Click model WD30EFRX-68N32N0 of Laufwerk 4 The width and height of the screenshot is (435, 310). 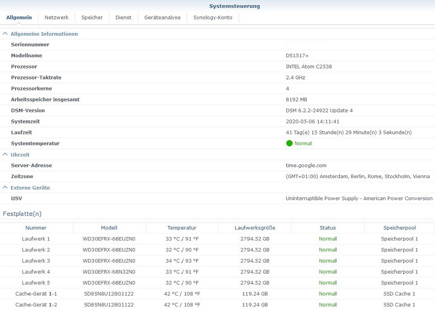click(109, 271)
